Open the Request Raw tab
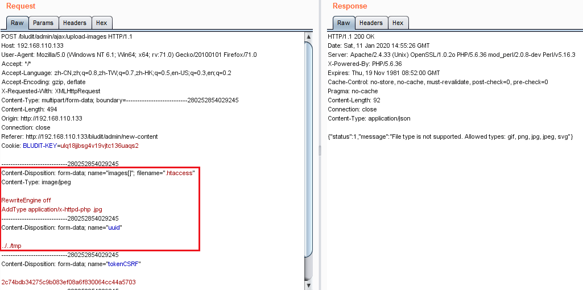Image resolution: width=583 pixels, height=290 pixels. [x=17, y=23]
